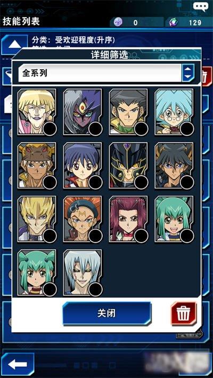Open the 全系列 series dropdown

[100, 73]
